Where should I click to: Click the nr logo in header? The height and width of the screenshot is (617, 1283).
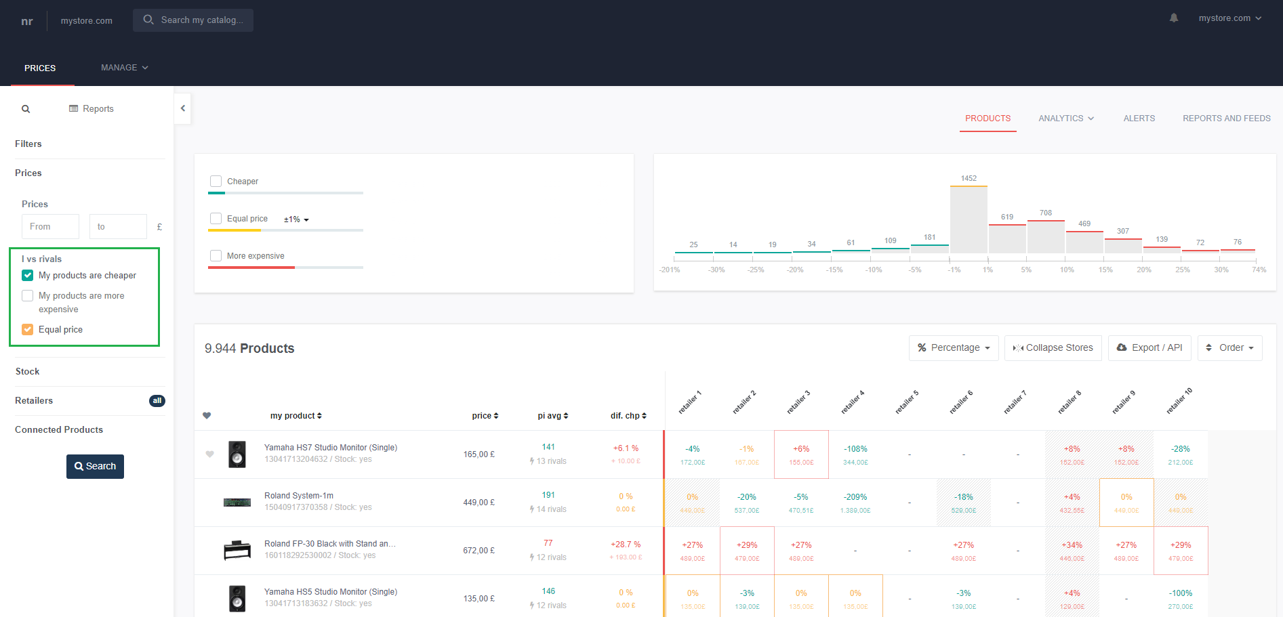(27, 21)
